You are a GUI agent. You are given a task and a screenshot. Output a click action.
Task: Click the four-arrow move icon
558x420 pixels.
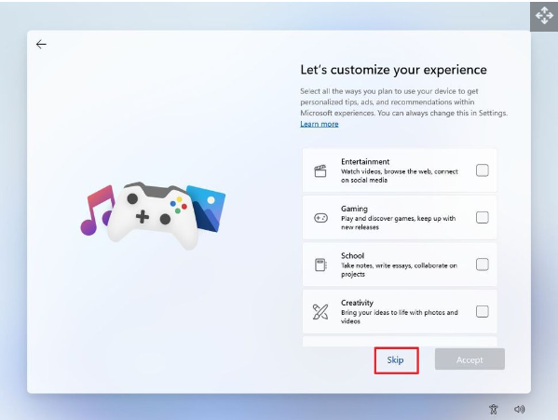pos(544,16)
